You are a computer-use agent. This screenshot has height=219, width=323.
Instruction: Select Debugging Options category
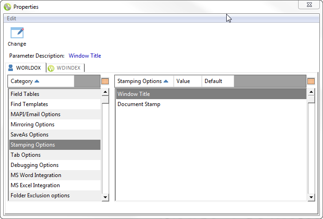[x=55, y=165]
